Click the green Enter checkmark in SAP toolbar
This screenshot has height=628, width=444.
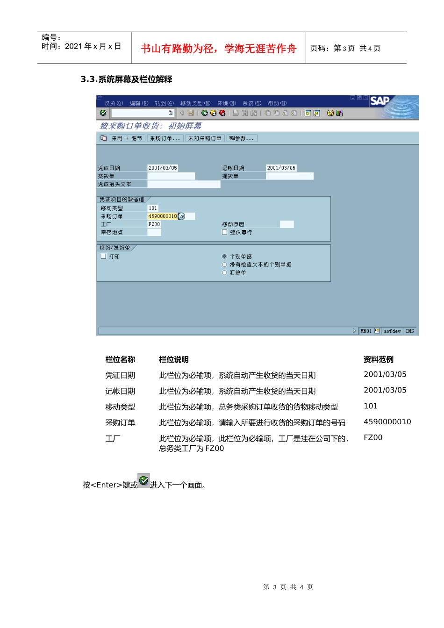(103, 113)
